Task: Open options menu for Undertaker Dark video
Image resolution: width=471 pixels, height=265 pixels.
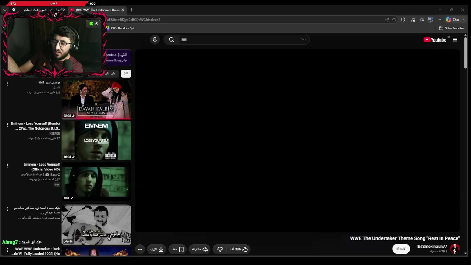Action: (x=7, y=250)
